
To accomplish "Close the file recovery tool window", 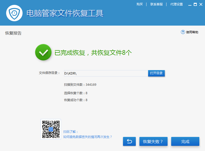I will pos(200,4).
